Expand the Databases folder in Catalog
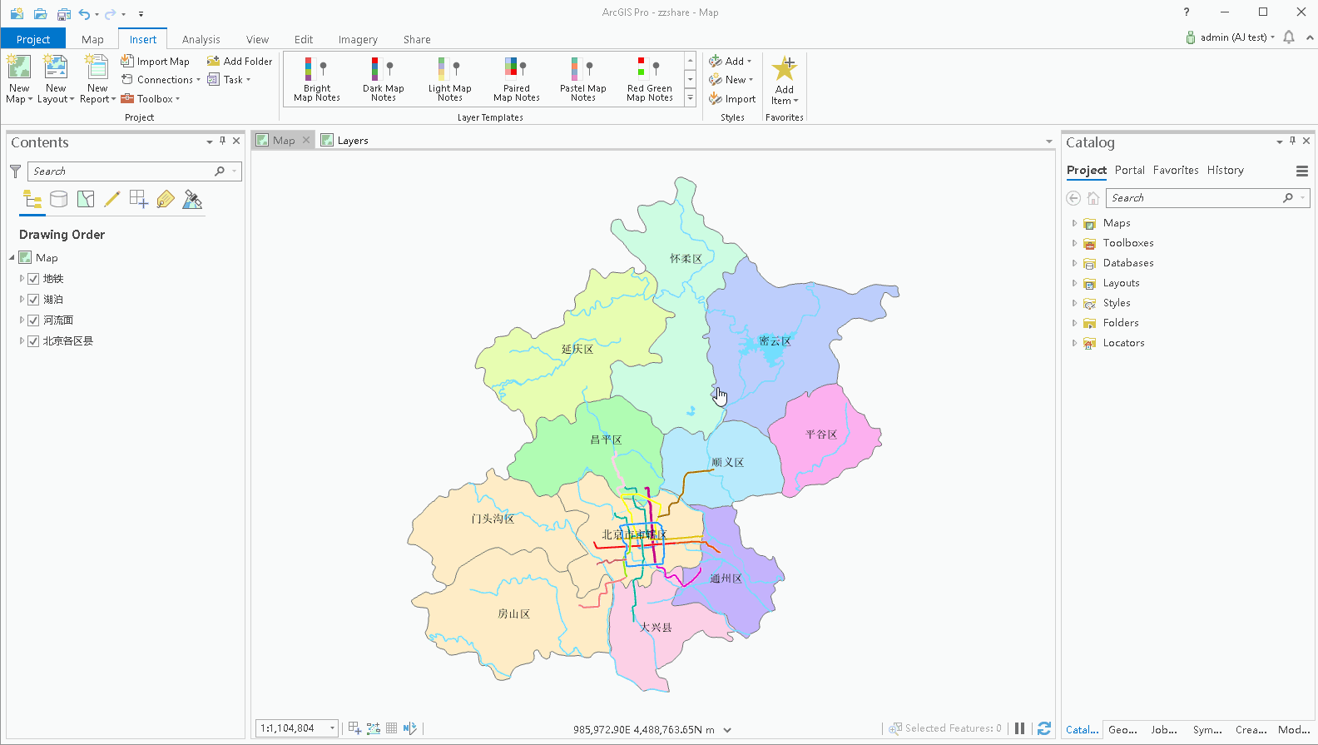Image resolution: width=1318 pixels, height=745 pixels. 1074,263
